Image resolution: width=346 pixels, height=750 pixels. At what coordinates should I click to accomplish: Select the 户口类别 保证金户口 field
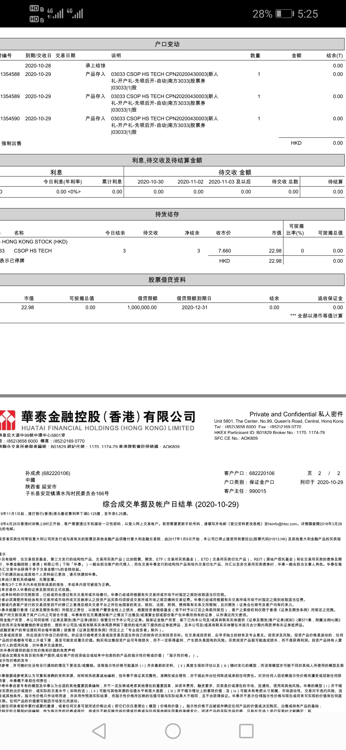[249, 482]
